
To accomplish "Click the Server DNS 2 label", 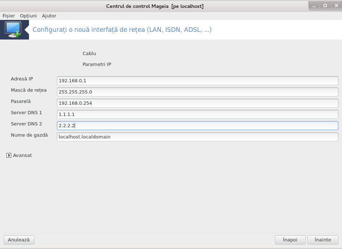I will pyautogui.click(x=26, y=124).
